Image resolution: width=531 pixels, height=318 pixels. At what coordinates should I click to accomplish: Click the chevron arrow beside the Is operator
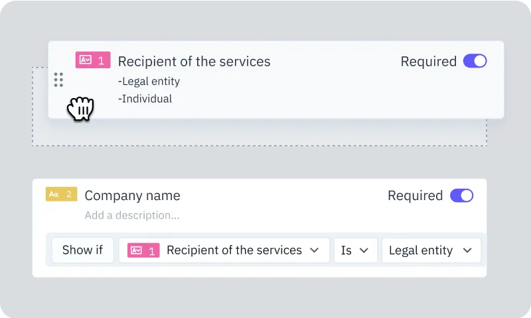(x=364, y=250)
